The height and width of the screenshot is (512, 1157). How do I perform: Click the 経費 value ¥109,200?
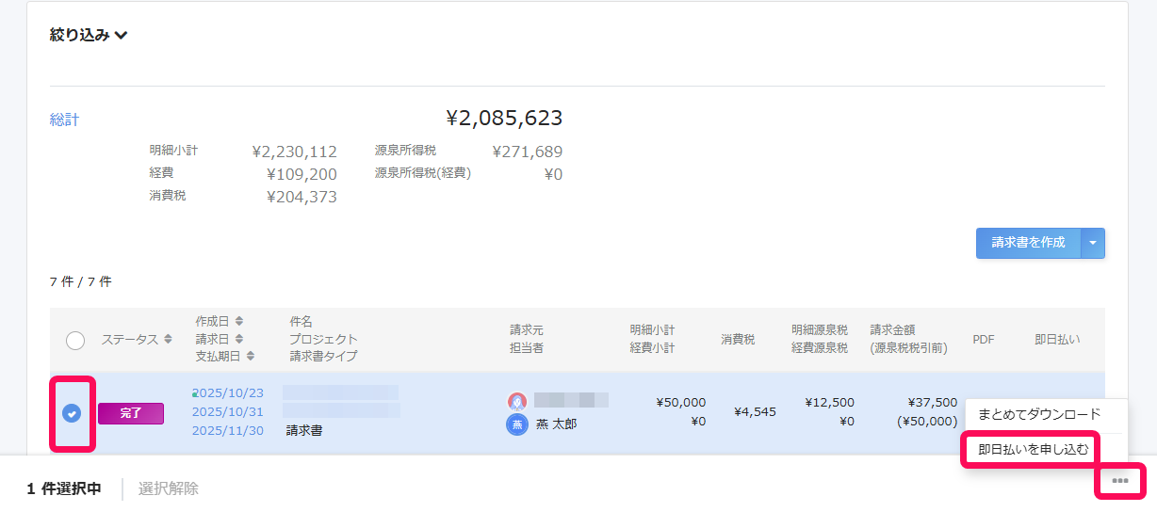[301, 174]
